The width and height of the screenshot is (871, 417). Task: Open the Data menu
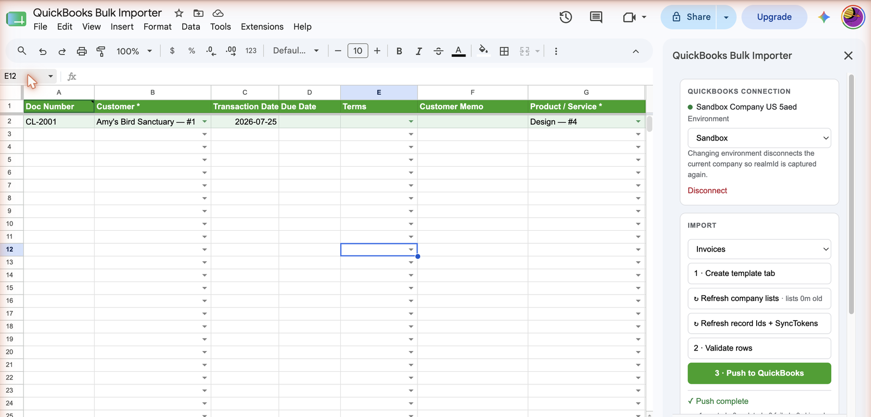pos(191,27)
